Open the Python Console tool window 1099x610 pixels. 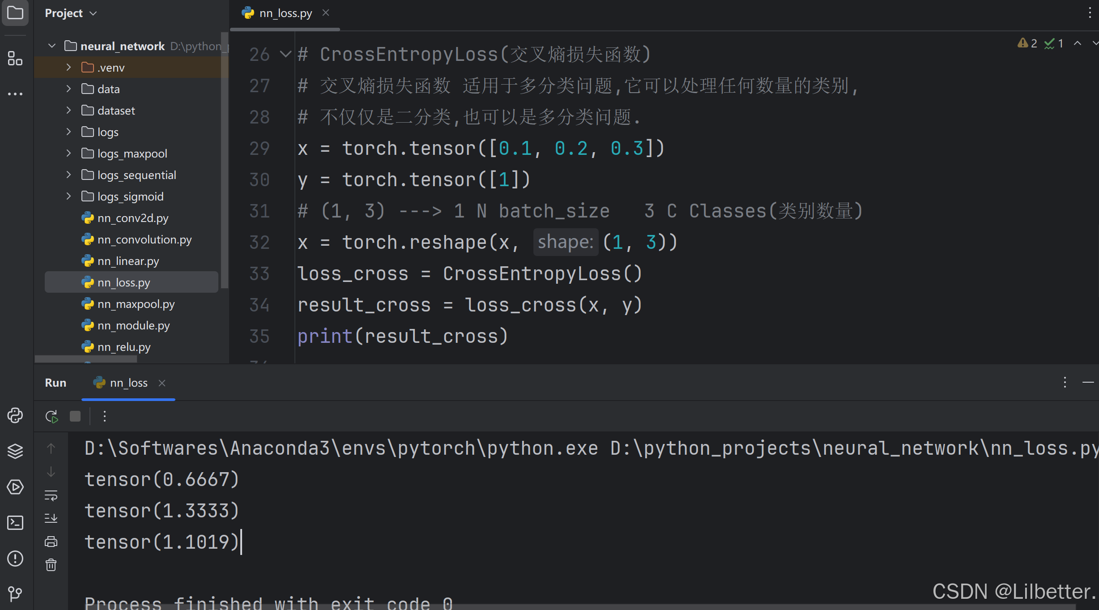click(15, 415)
